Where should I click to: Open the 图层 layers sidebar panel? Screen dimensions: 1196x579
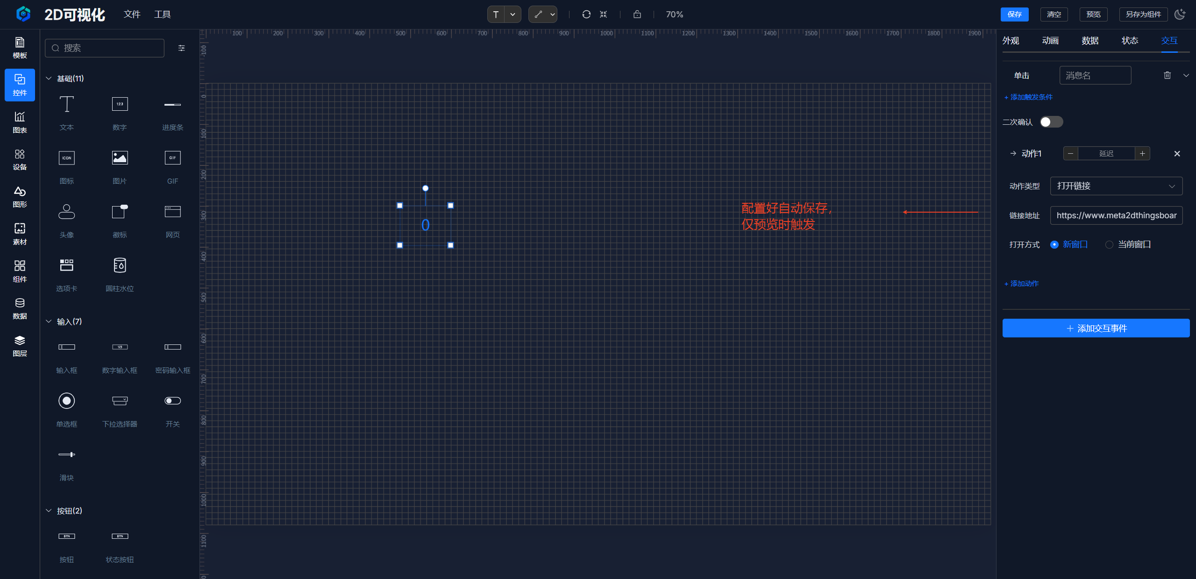[20, 346]
